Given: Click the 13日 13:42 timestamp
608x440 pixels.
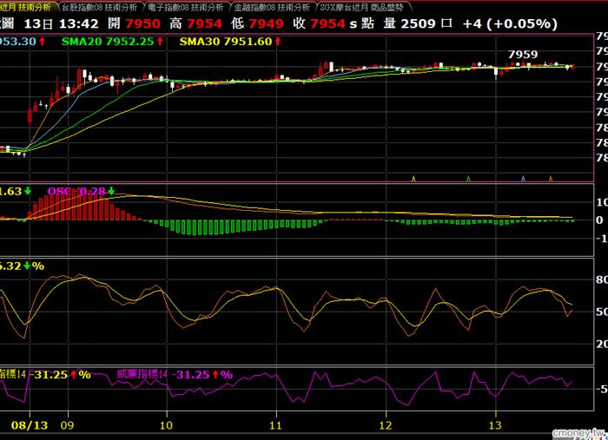Looking at the screenshot, I should click(x=62, y=23).
